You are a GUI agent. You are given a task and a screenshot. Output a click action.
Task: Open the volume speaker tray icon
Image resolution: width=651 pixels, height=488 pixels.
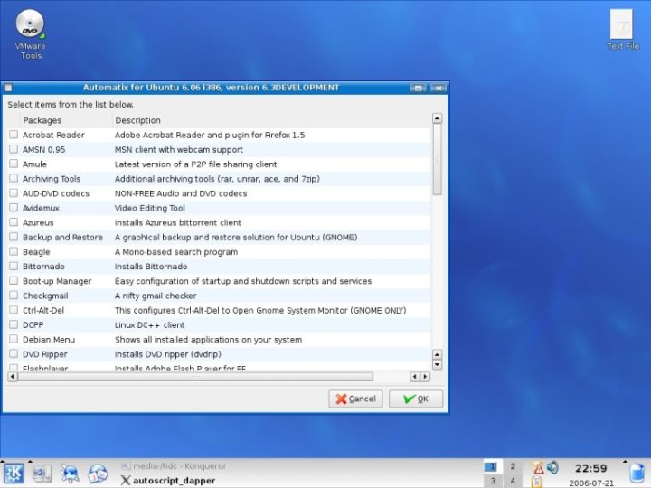[552, 468]
